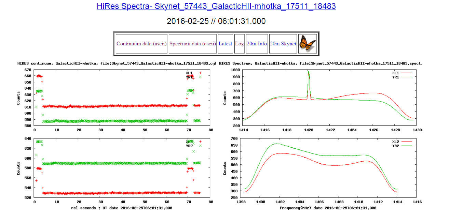Image resolution: width=450 pixels, height=221 pixels.
Task: Open Continuum data (ascii) link
Action: [141, 44]
